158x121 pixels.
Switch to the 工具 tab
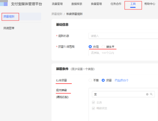click(133, 4)
